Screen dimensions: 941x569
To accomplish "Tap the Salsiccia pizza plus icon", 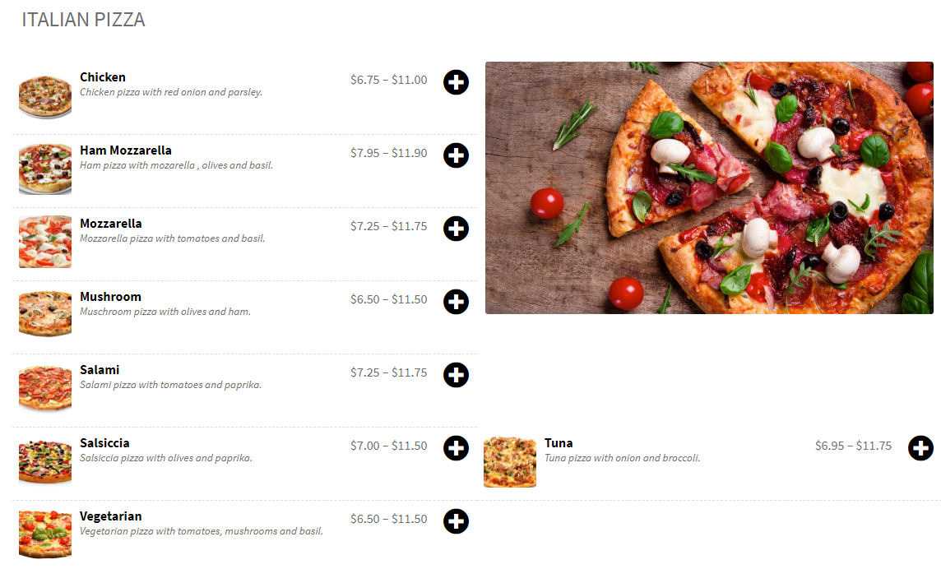I will point(456,448).
